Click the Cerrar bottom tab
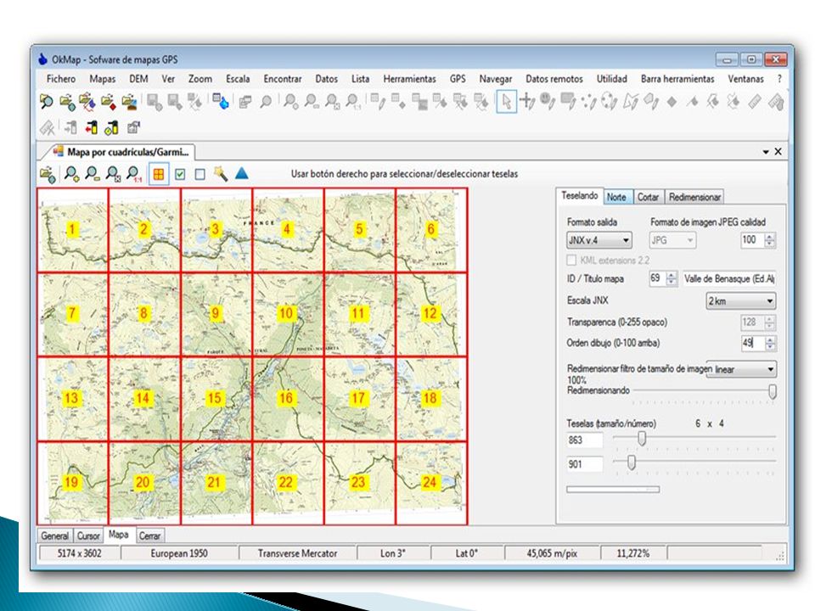Screen dimensions: 815x611 [x=149, y=535]
